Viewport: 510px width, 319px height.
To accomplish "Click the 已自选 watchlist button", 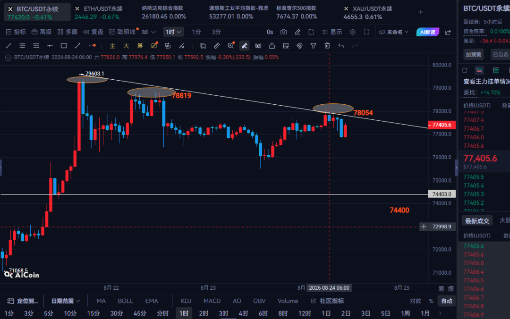I will click(500, 54).
